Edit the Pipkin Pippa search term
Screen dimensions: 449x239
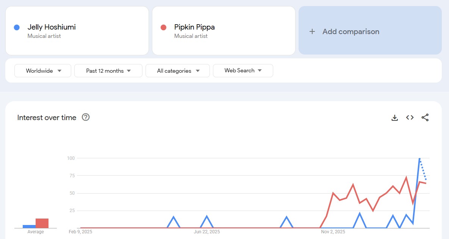(224, 31)
